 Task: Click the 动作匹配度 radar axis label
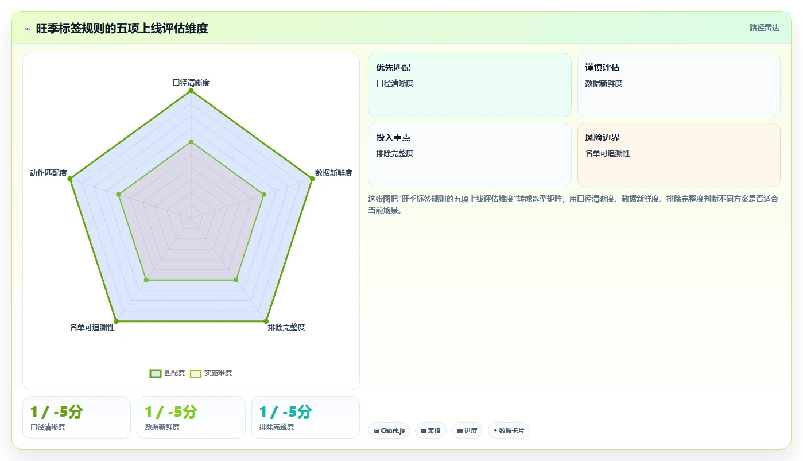point(48,173)
